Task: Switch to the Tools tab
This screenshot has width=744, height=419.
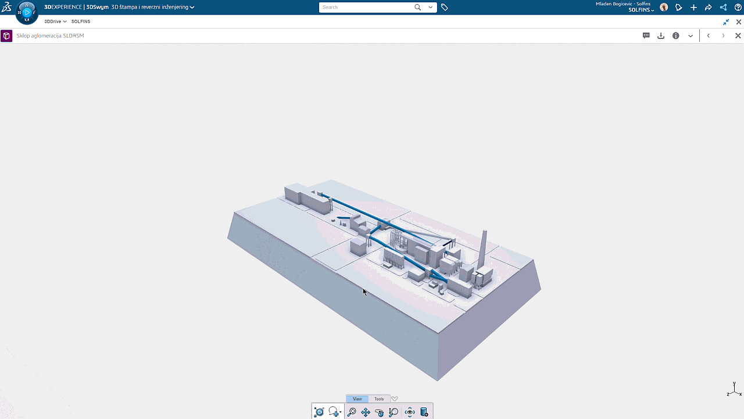Action: pyautogui.click(x=379, y=399)
